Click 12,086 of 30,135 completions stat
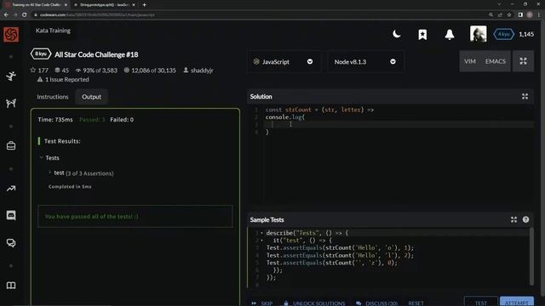 [x=150, y=71]
